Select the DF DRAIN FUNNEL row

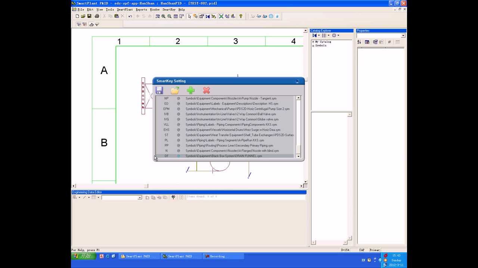(225, 156)
